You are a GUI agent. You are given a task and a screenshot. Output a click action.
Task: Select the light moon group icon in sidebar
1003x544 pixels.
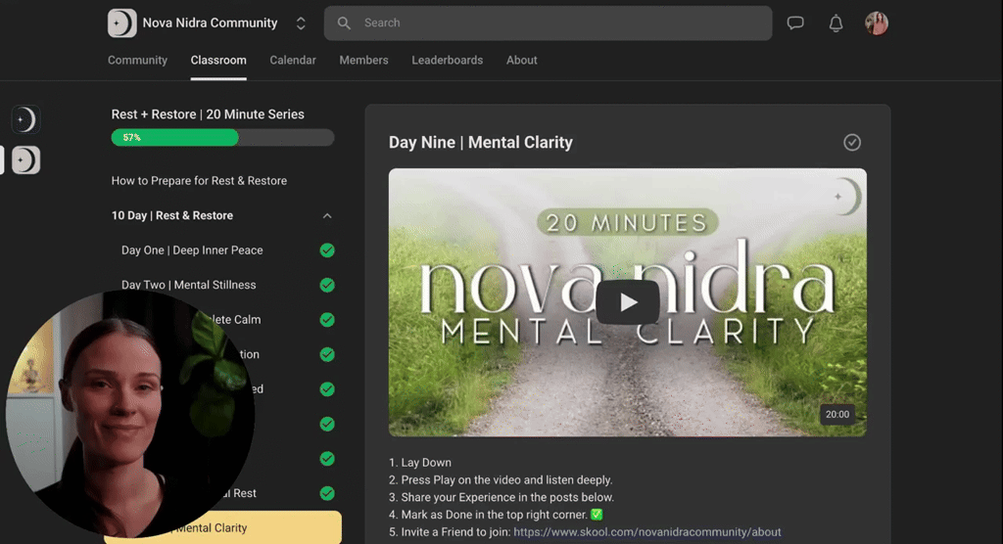pyautogui.click(x=25, y=159)
